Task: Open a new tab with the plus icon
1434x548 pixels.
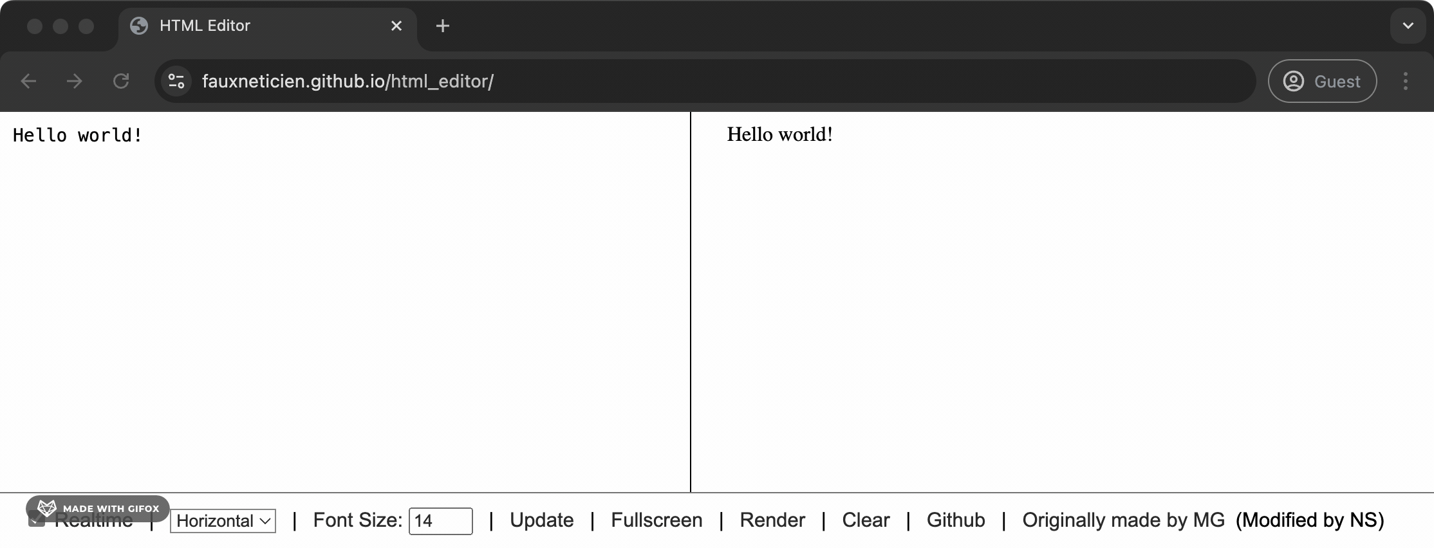Action: (x=442, y=26)
